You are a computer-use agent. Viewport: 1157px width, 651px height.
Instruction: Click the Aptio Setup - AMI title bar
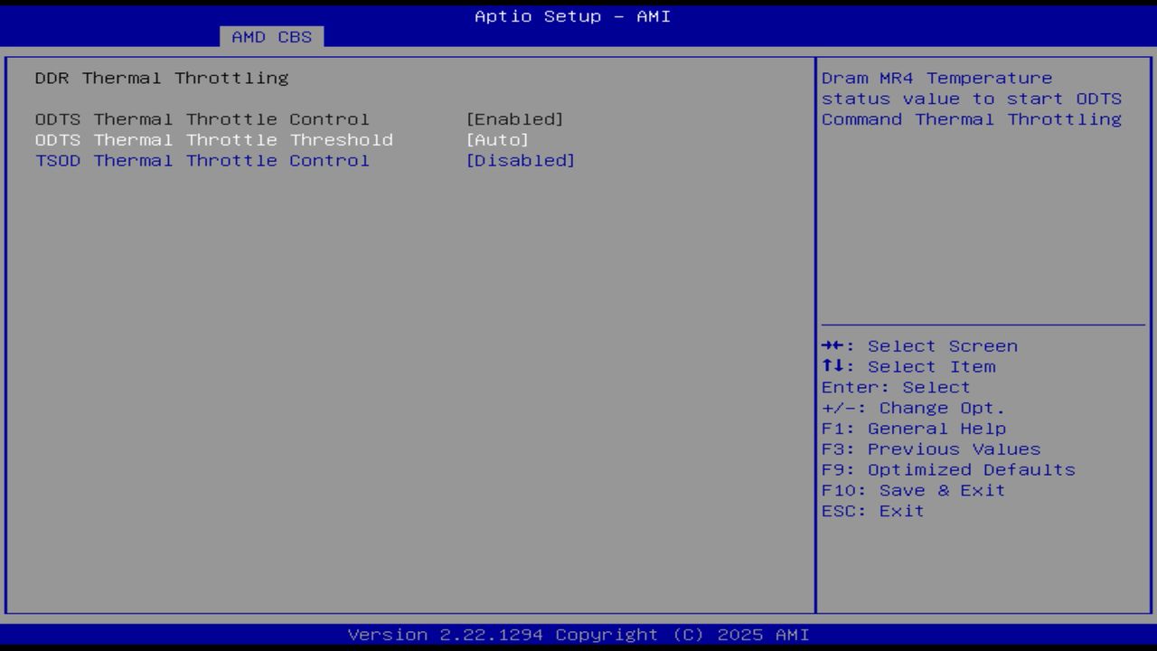coord(573,16)
